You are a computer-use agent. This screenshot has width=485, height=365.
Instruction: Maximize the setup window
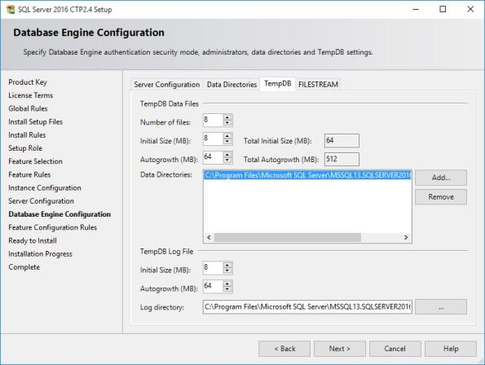[x=443, y=9]
